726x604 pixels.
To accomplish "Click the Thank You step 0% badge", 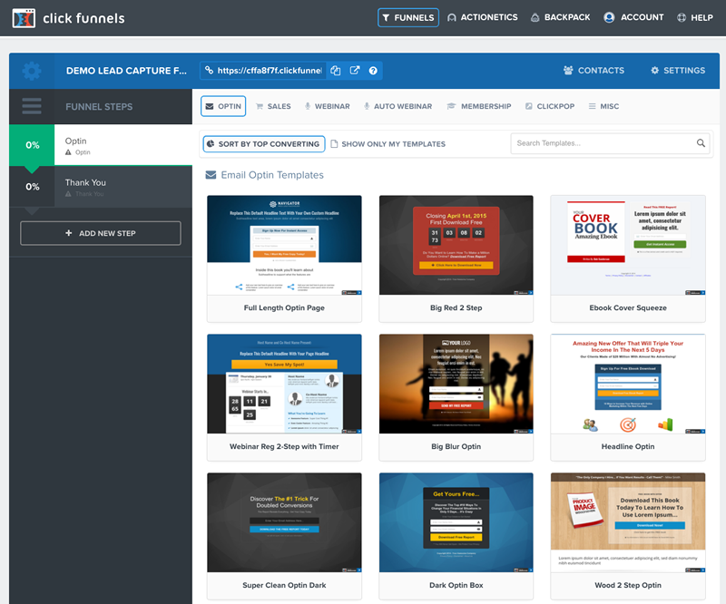I will click(32, 187).
